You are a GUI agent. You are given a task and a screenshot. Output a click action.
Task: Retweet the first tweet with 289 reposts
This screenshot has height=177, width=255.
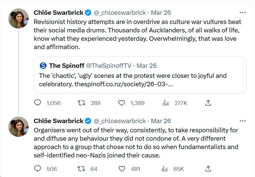[81, 103]
